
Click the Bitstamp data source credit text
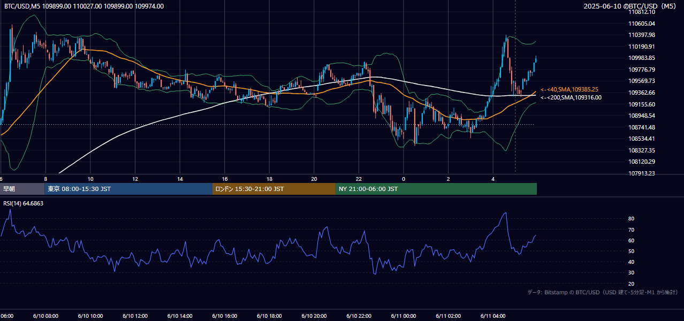click(603, 293)
